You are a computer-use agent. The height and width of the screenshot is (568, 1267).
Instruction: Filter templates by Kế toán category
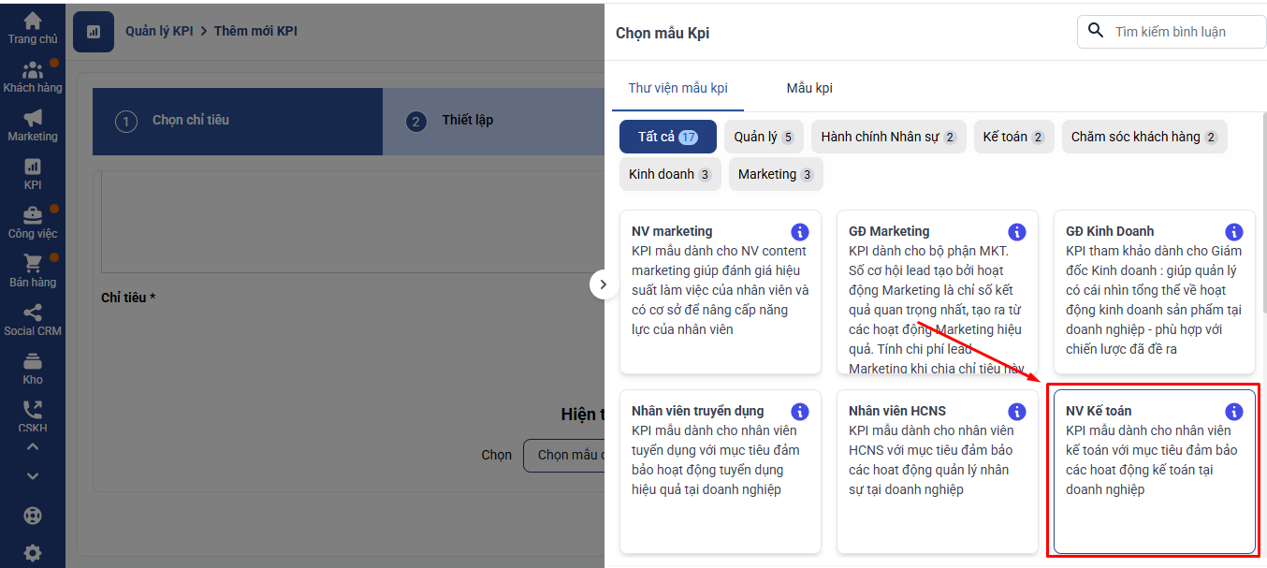pyautogui.click(x=1013, y=137)
